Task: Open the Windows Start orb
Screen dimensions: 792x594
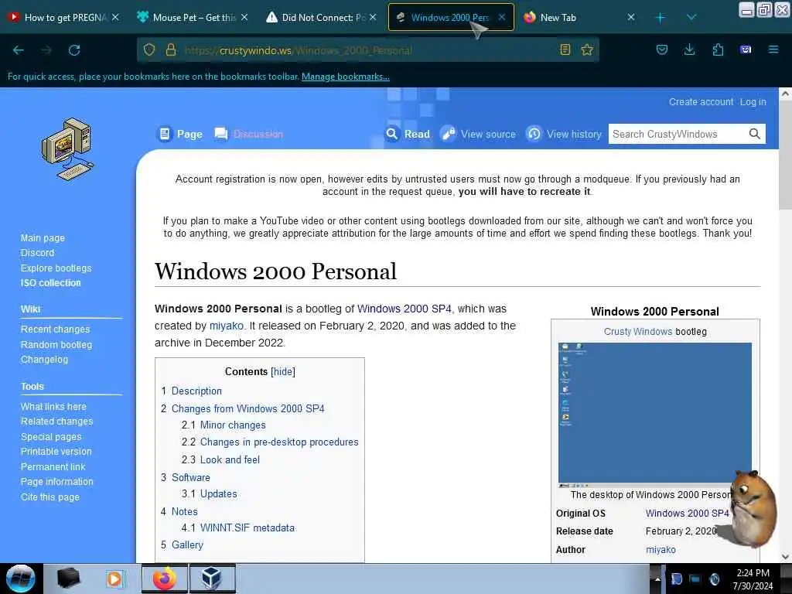Action: click(21, 579)
